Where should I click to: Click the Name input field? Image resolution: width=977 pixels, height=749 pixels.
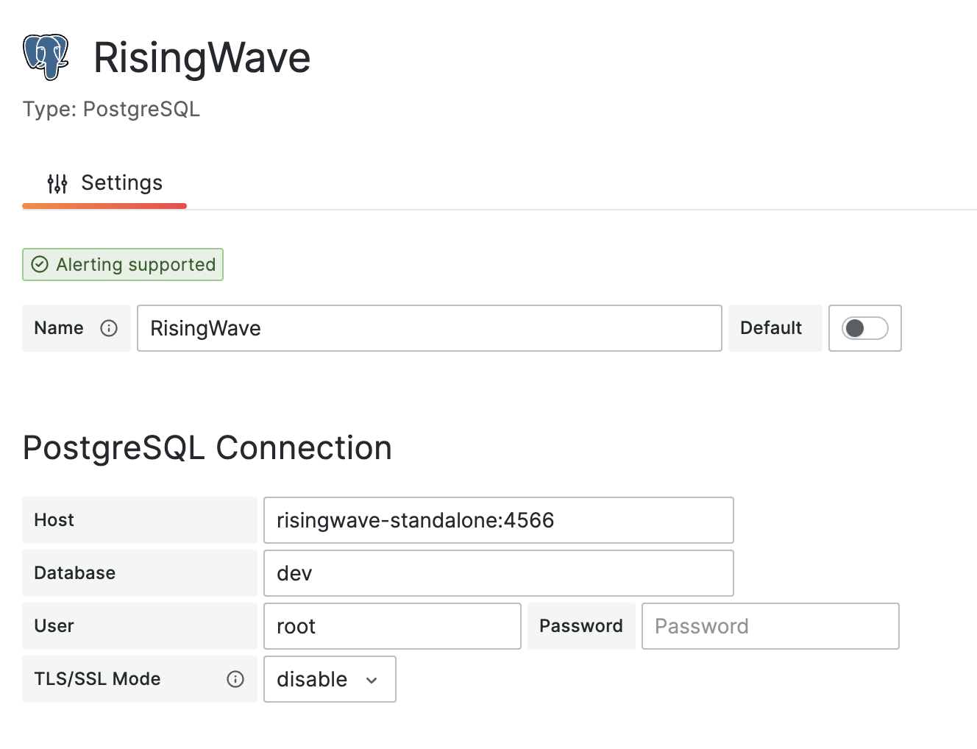click(430, 328)
